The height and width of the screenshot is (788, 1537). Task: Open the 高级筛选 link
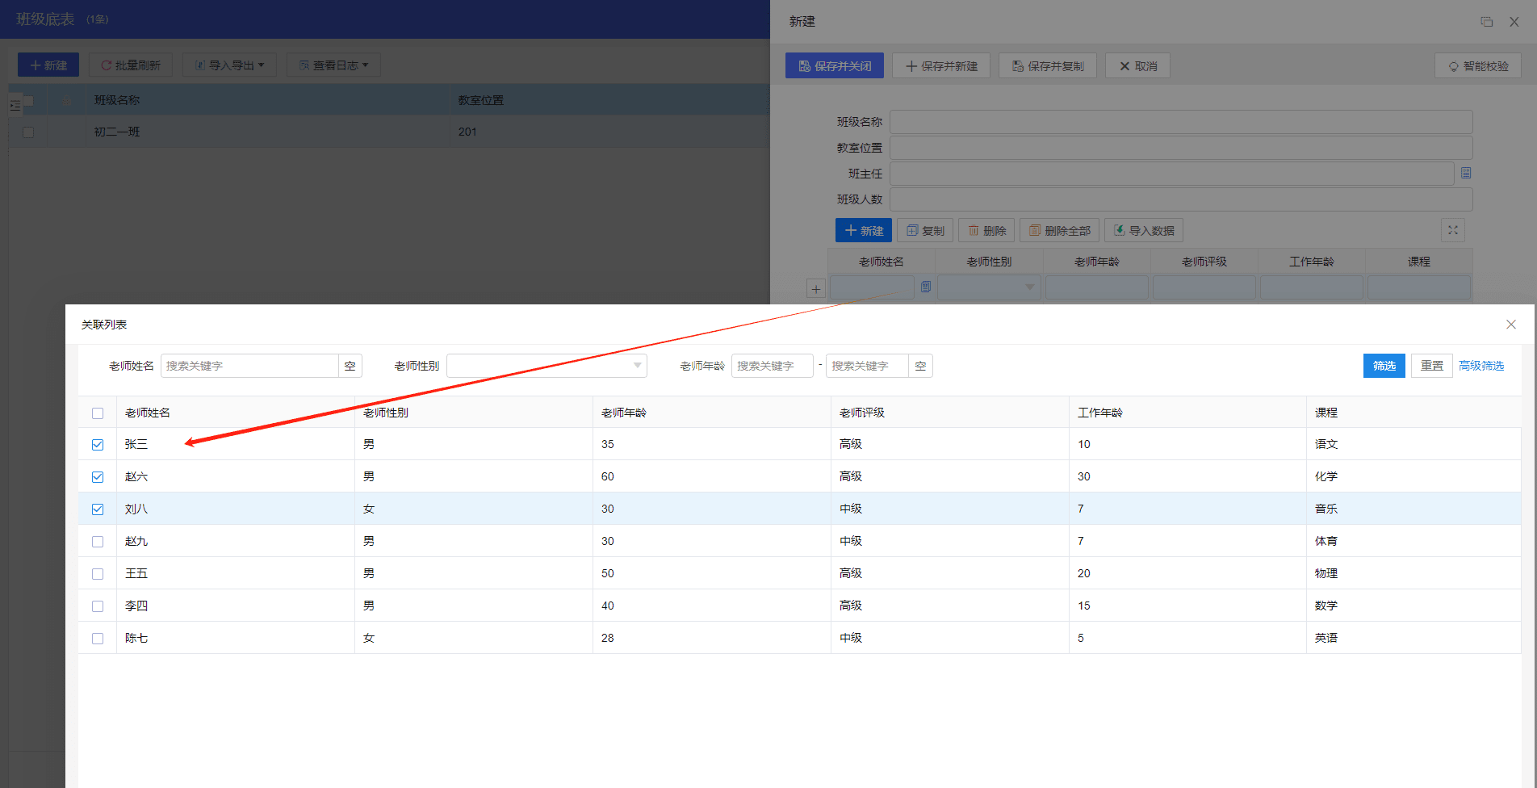pyautogui.click(x=1481, y=366)
